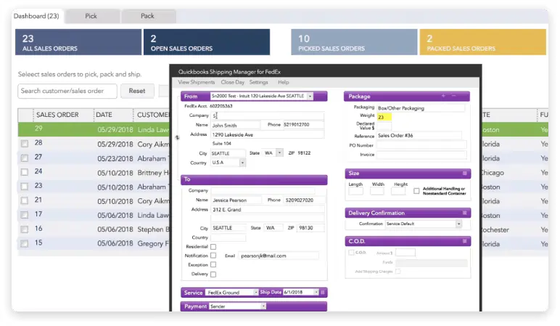Select checkbox for sales order 24
The image size is (560, 326).
(24, 172)
